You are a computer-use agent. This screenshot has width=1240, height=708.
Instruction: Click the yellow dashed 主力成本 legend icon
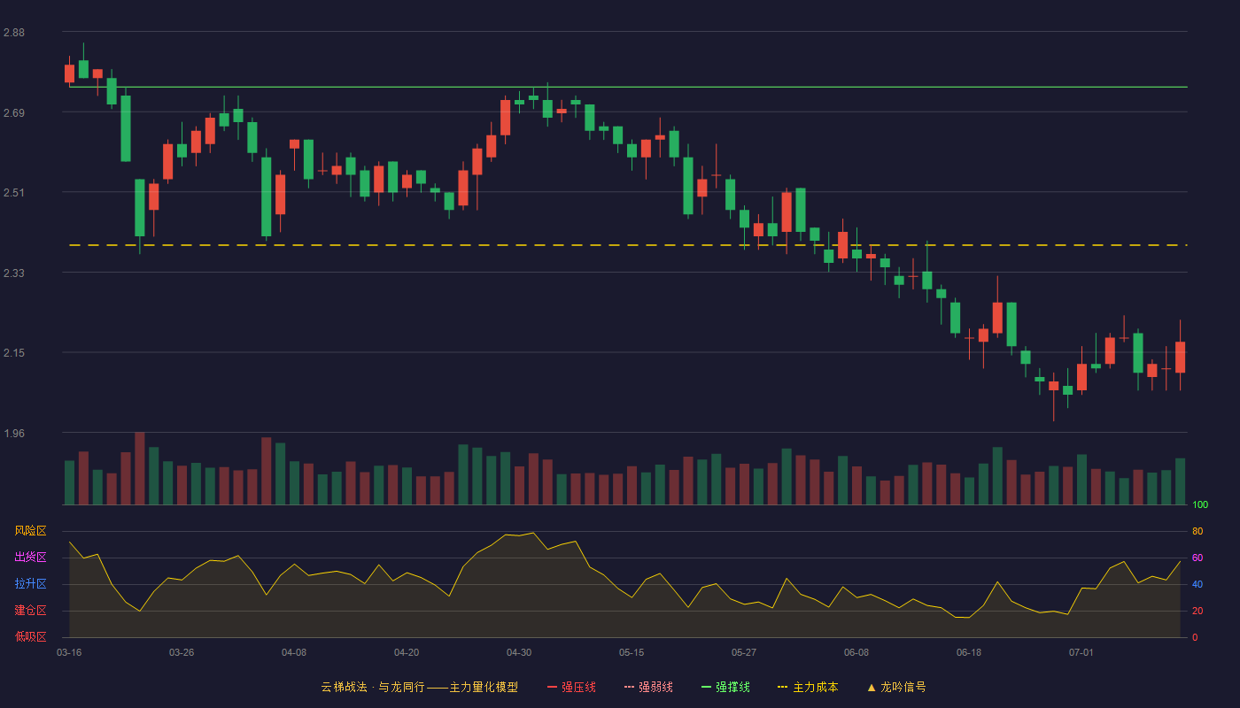(x=782, y=687)
